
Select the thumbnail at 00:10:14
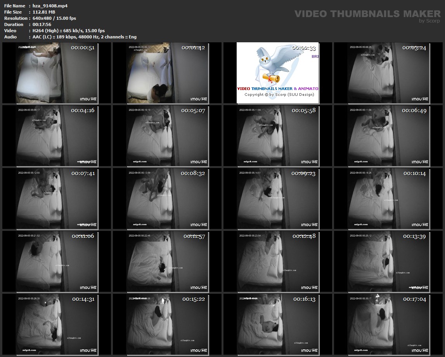click(388, 199)
